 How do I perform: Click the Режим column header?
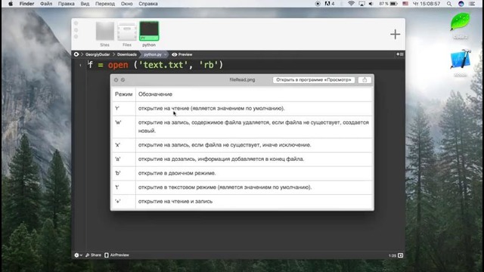123,94
